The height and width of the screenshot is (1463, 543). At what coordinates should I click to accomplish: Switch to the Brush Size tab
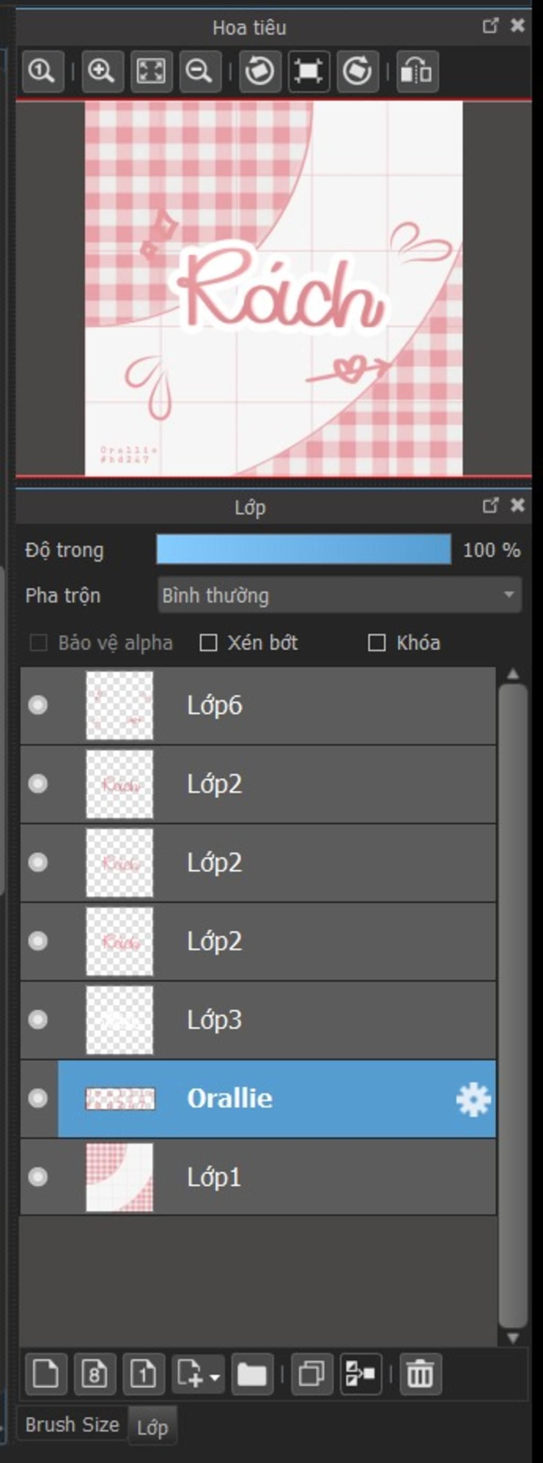(x=72, y=1424)
